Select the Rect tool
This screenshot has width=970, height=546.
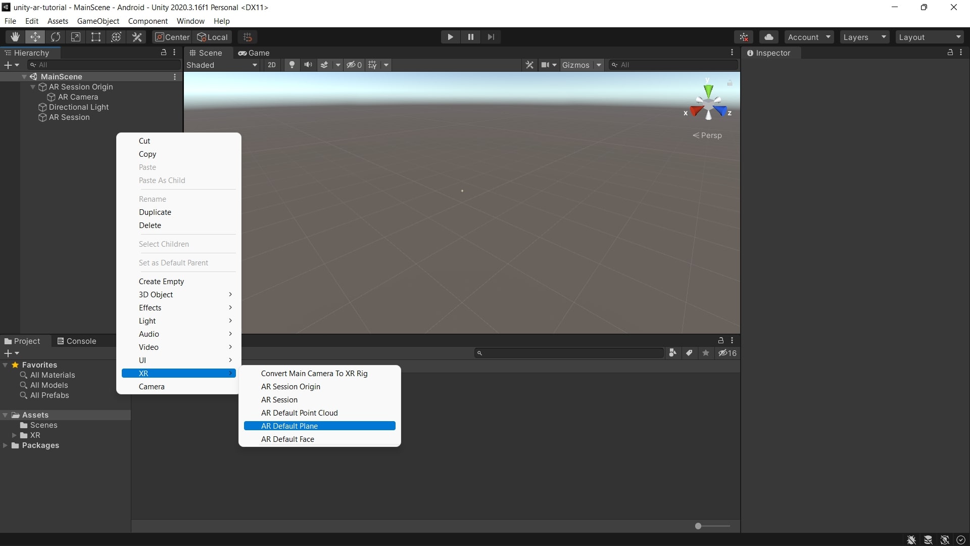(x=96, y=37)
